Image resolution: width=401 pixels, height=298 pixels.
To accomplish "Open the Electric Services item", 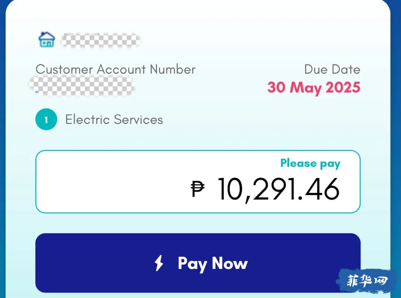I will 114,119.
